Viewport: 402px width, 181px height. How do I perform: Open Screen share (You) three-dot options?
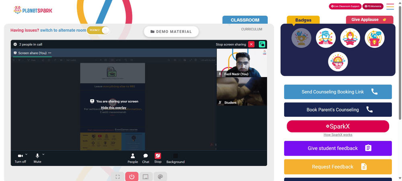tap(50, 53)
